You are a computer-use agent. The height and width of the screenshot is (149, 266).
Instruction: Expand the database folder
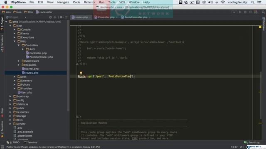click(x=10, y=104)
